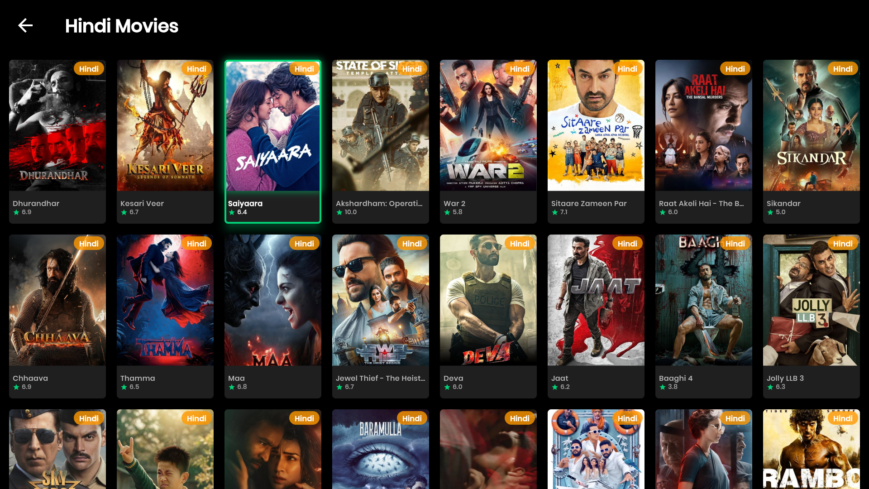
Task: Open the Baramulla poster in bottom row
Action: (381, 449)
